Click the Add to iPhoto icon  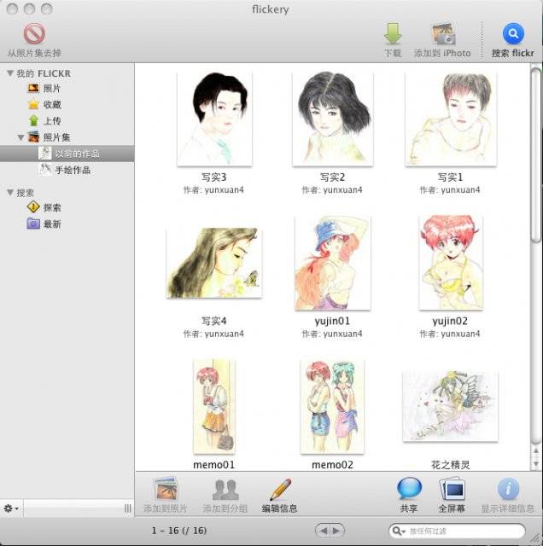[442, 34]
